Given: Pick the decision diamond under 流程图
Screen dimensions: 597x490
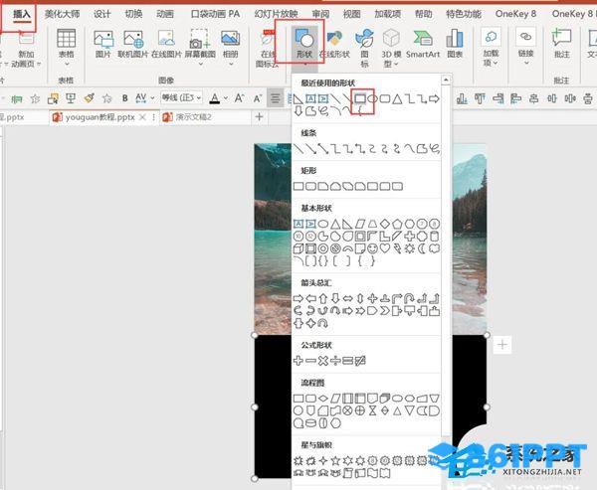Looking at the screenshot, I should pos(322,399).
